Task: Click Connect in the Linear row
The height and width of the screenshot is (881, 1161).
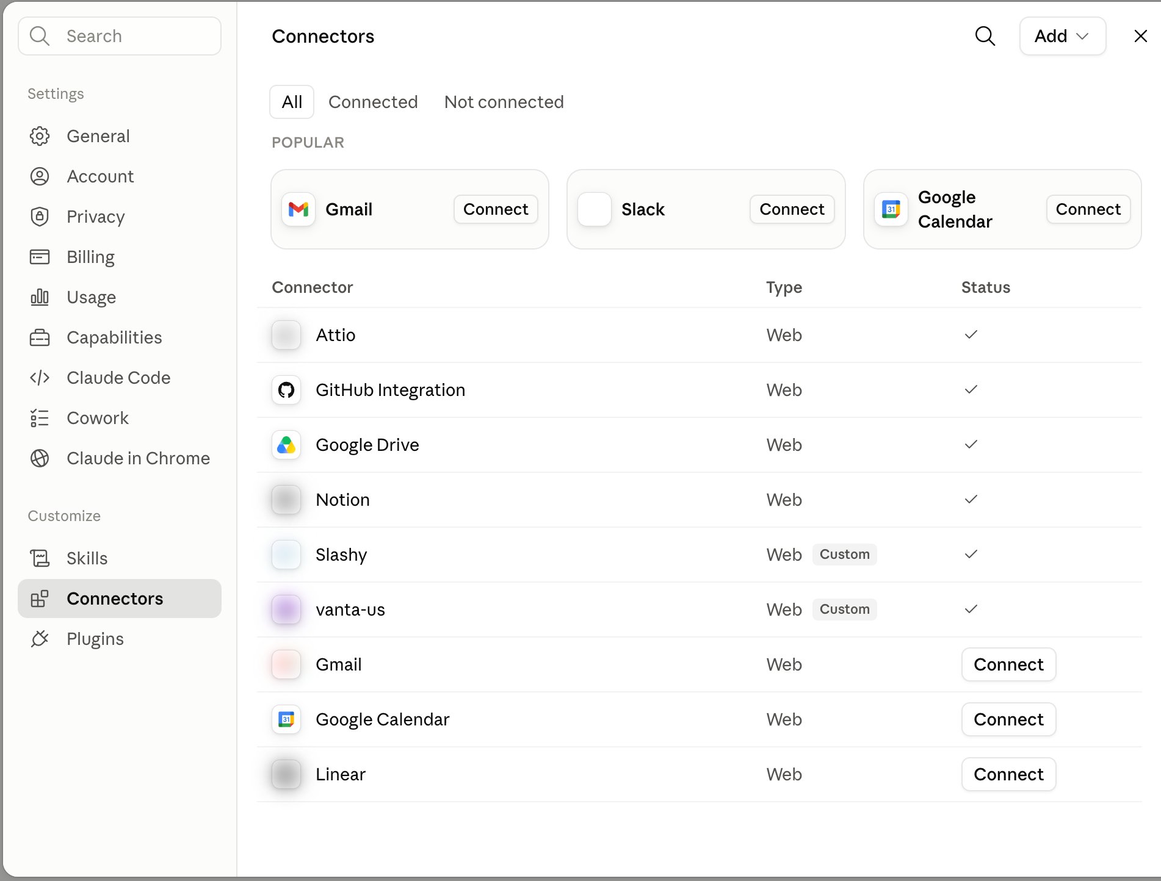Action: [x=1008, y=774]
